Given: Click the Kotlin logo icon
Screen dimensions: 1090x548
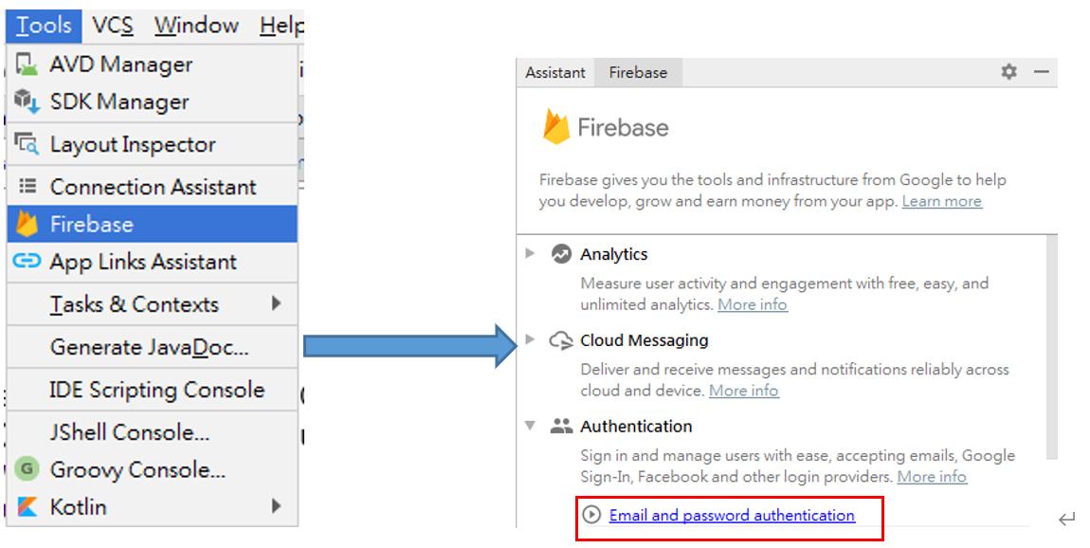Looking at the screenshot, I should coord(27,506).
